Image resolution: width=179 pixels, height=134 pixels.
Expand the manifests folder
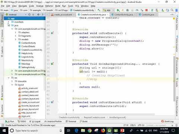pos(9,22)
